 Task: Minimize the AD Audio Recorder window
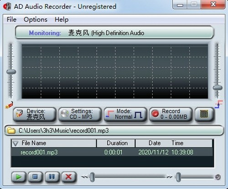tap(180, 5)
